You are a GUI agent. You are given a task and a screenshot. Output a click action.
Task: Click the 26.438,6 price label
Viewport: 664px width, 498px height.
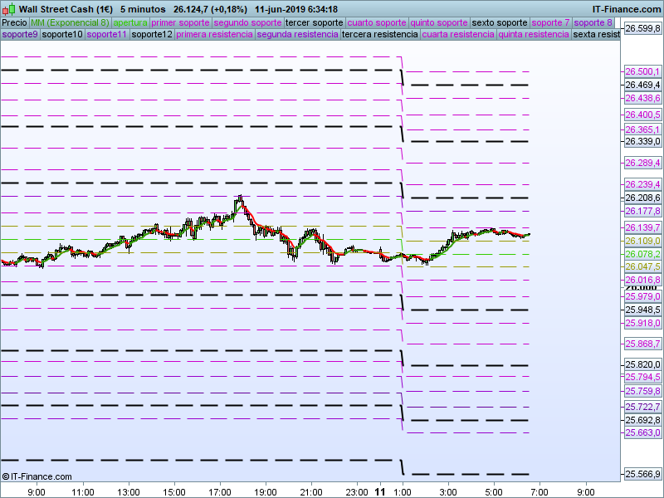(642, 98)
